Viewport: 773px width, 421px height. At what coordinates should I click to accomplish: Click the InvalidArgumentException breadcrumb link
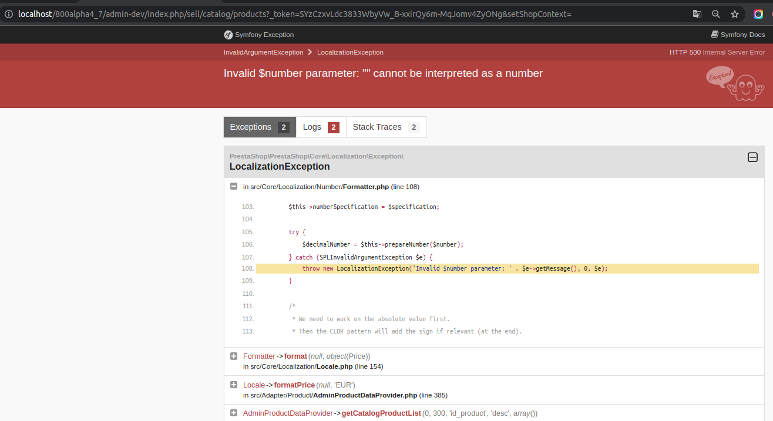(x=263, y=52)
